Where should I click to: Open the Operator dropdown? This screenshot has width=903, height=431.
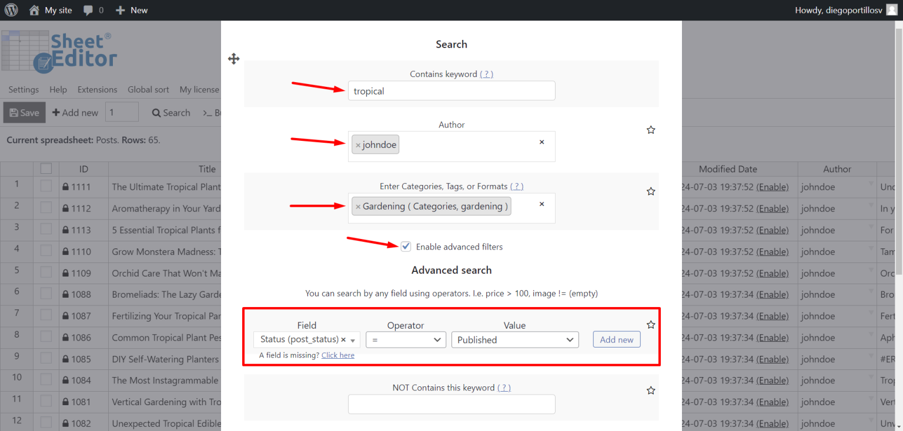406,339
